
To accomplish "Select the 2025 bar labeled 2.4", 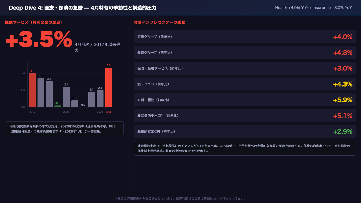I will click(x=100, y=99).
